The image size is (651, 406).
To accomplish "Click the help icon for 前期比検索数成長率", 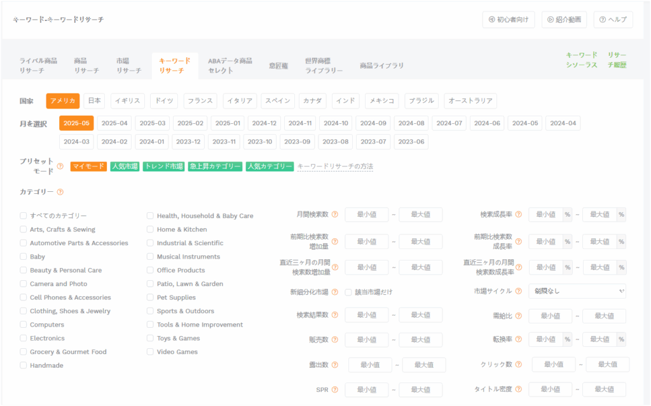I will [x=519, y=241].
